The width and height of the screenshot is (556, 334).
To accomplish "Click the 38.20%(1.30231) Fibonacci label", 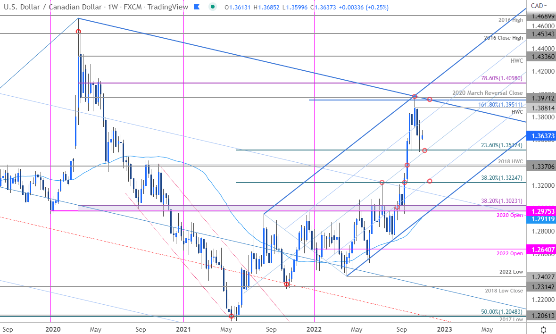I will pyautogui.click(x=502, y=200).
